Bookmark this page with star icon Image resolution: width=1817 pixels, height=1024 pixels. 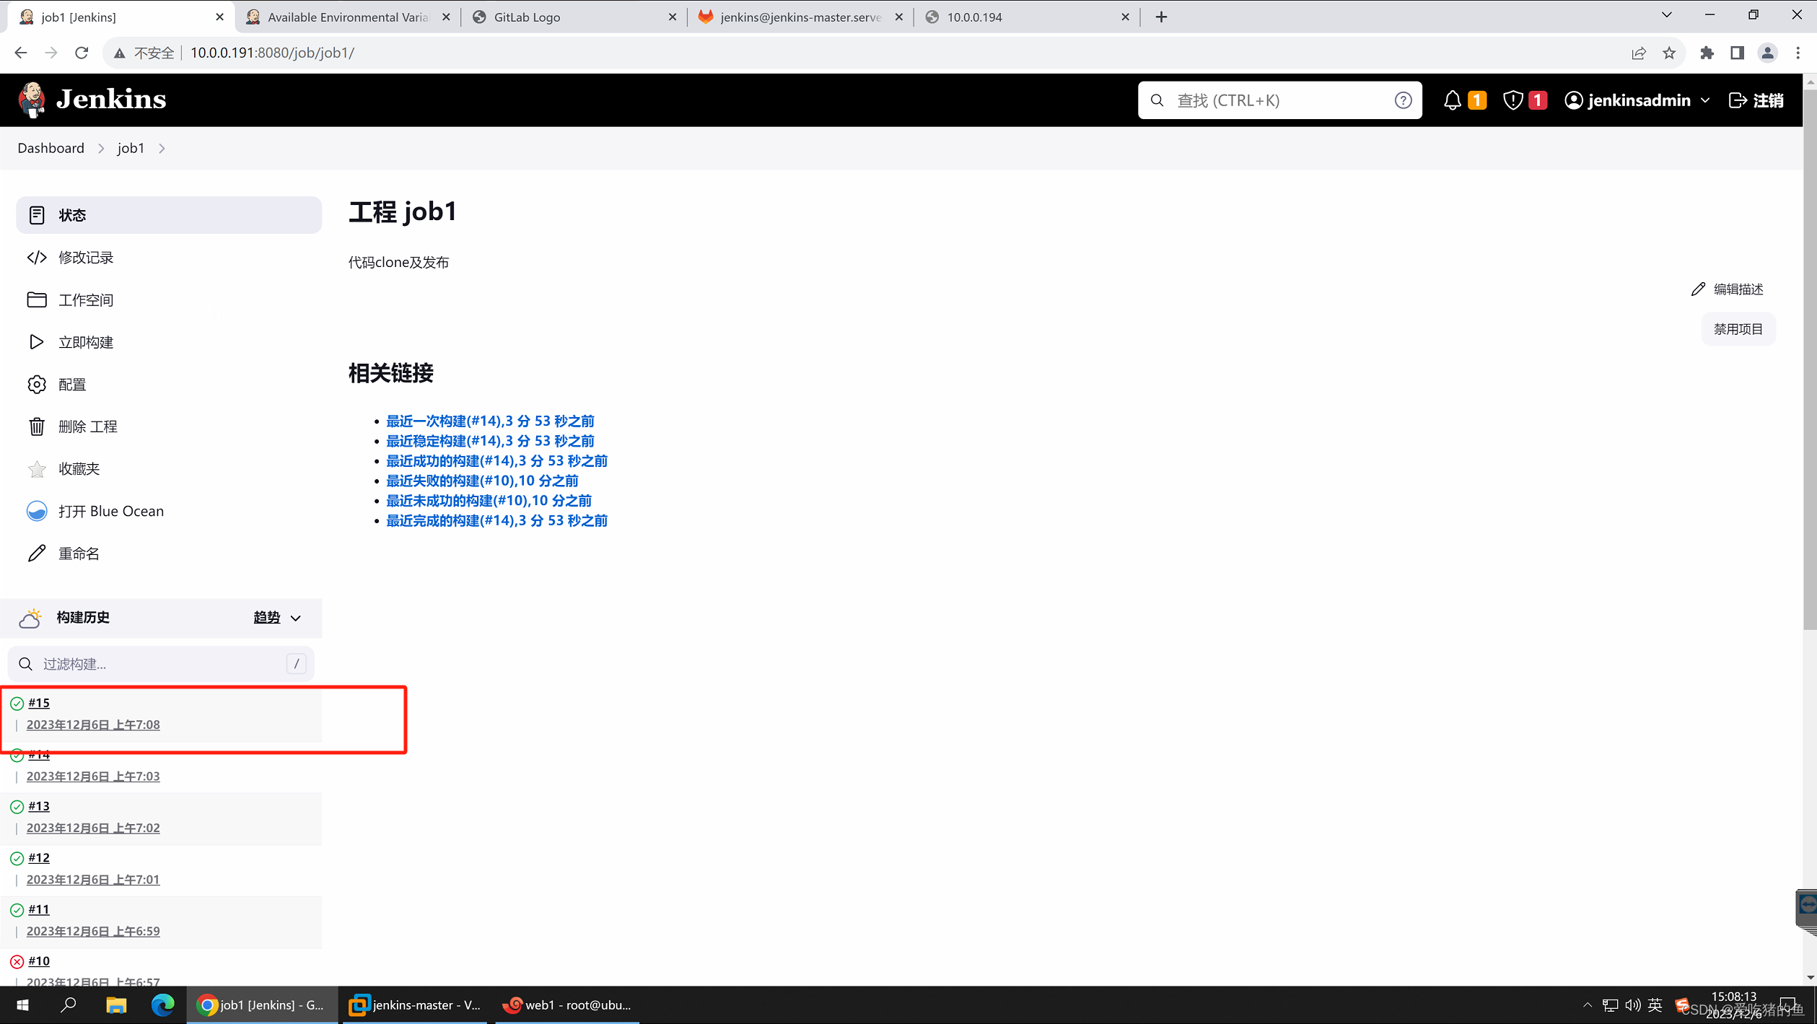(x=1669, y=53)
